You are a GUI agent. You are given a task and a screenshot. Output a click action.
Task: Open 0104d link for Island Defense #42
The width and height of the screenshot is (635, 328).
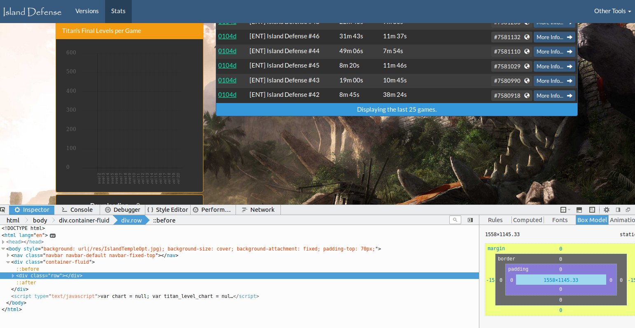[x=227, y=95]
